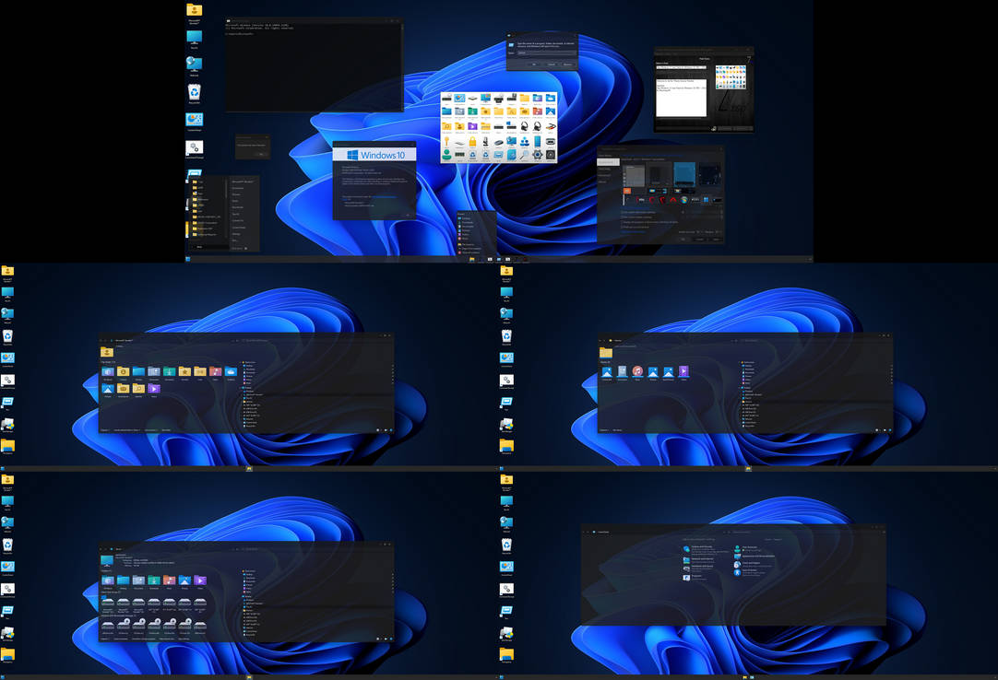Open Ease of Access in Control Panel
The height and width of the screenshot is (680, 998).
tap(749, 570)
